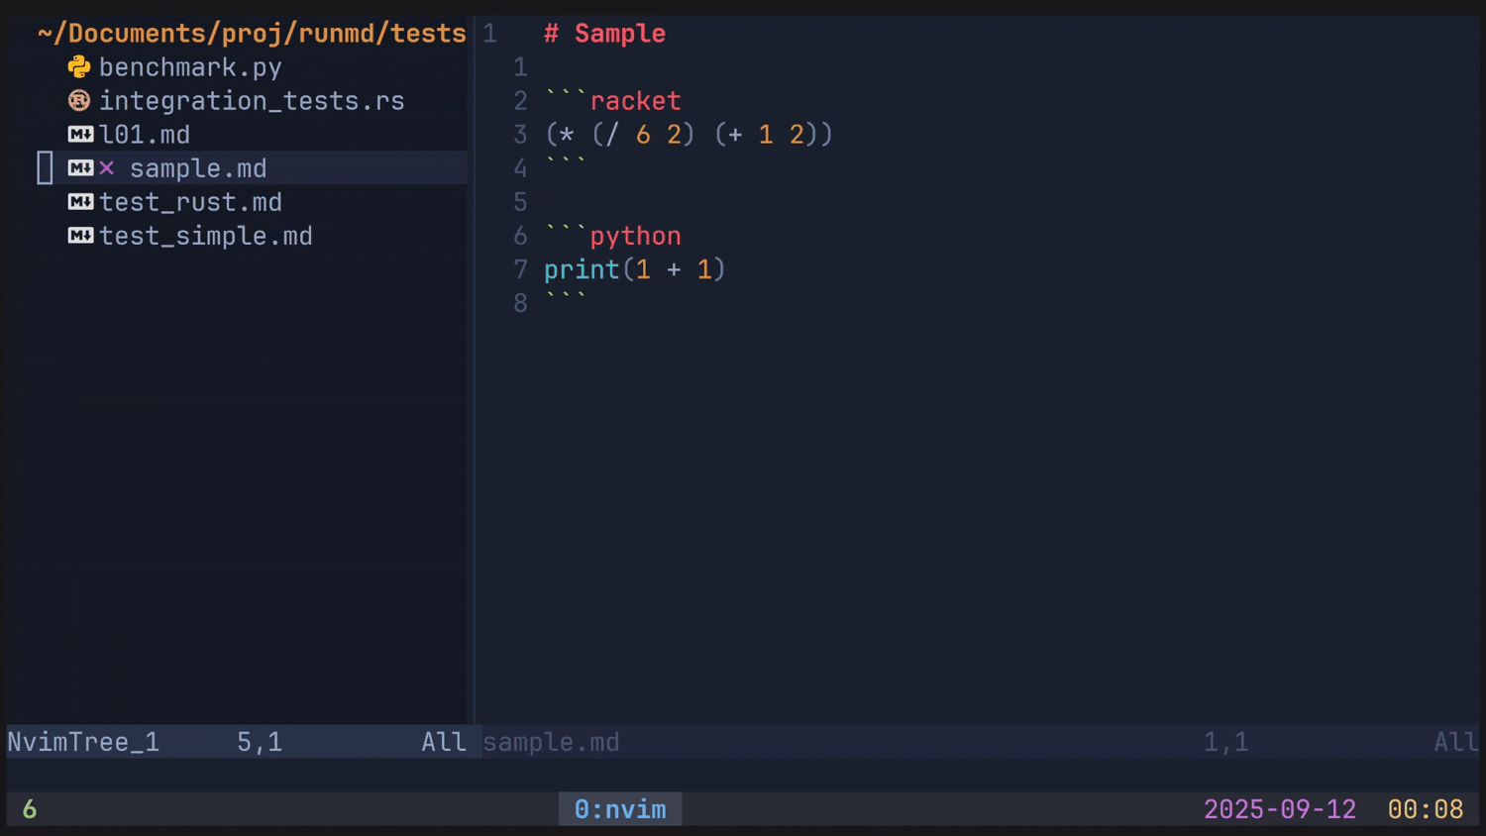Click the tmux session number 6
Image resolution: width=1486 pixels, height=836 pixels.
[x=30, y=809]
